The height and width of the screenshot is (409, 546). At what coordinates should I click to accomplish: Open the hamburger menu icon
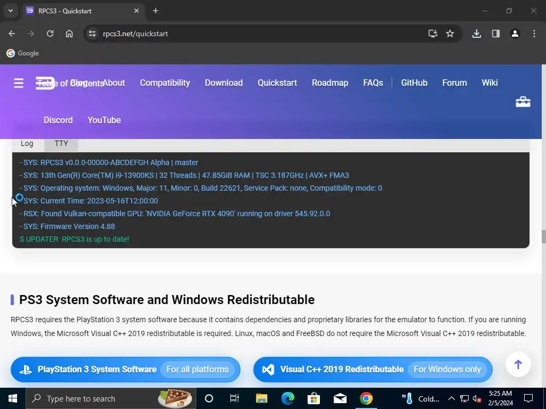click(x=19, y=83)
